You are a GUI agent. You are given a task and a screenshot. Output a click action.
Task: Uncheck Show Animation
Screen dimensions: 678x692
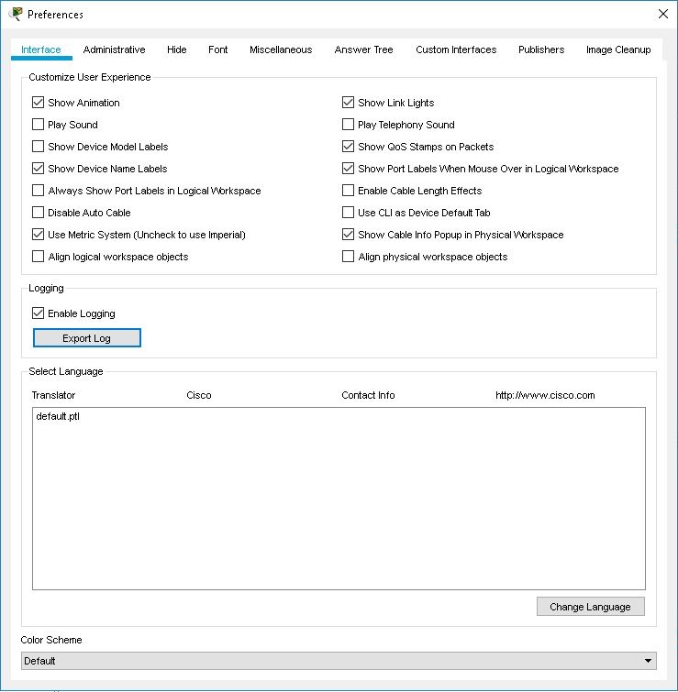(x=38, y=103)
